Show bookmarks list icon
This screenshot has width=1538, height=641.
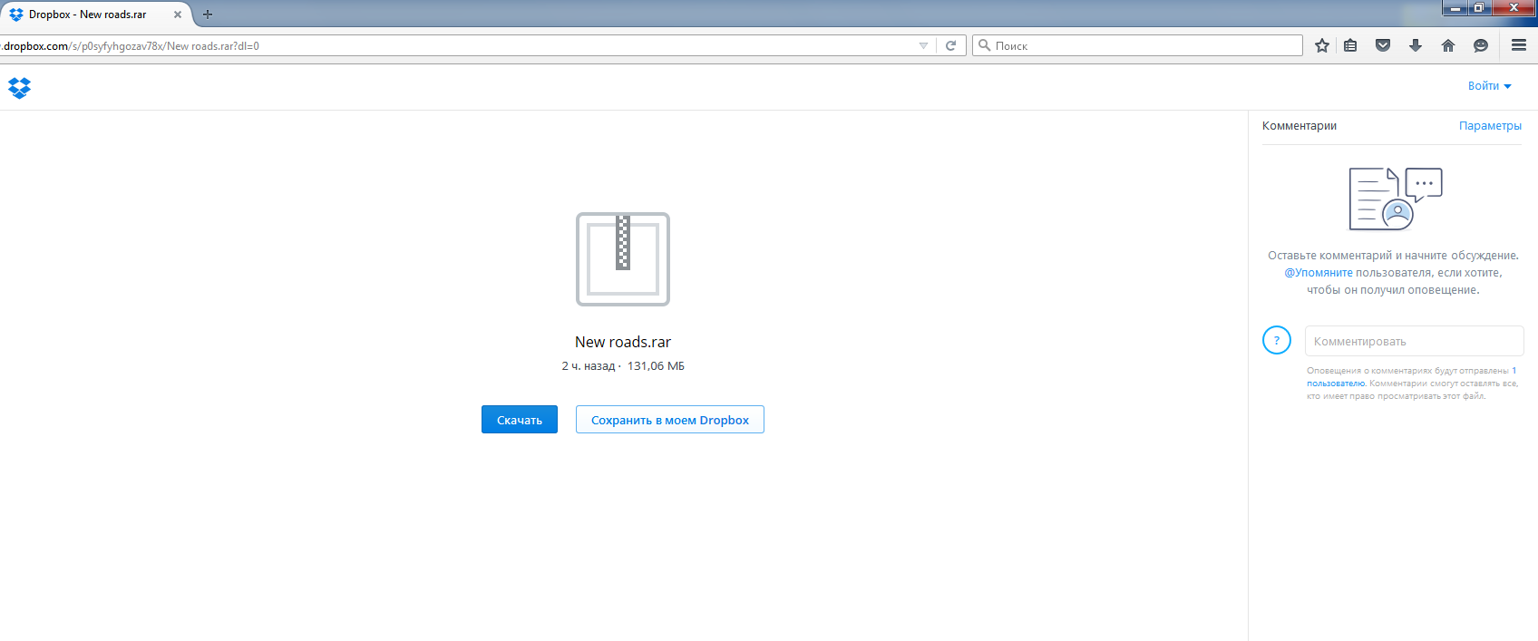(1351, 45)
